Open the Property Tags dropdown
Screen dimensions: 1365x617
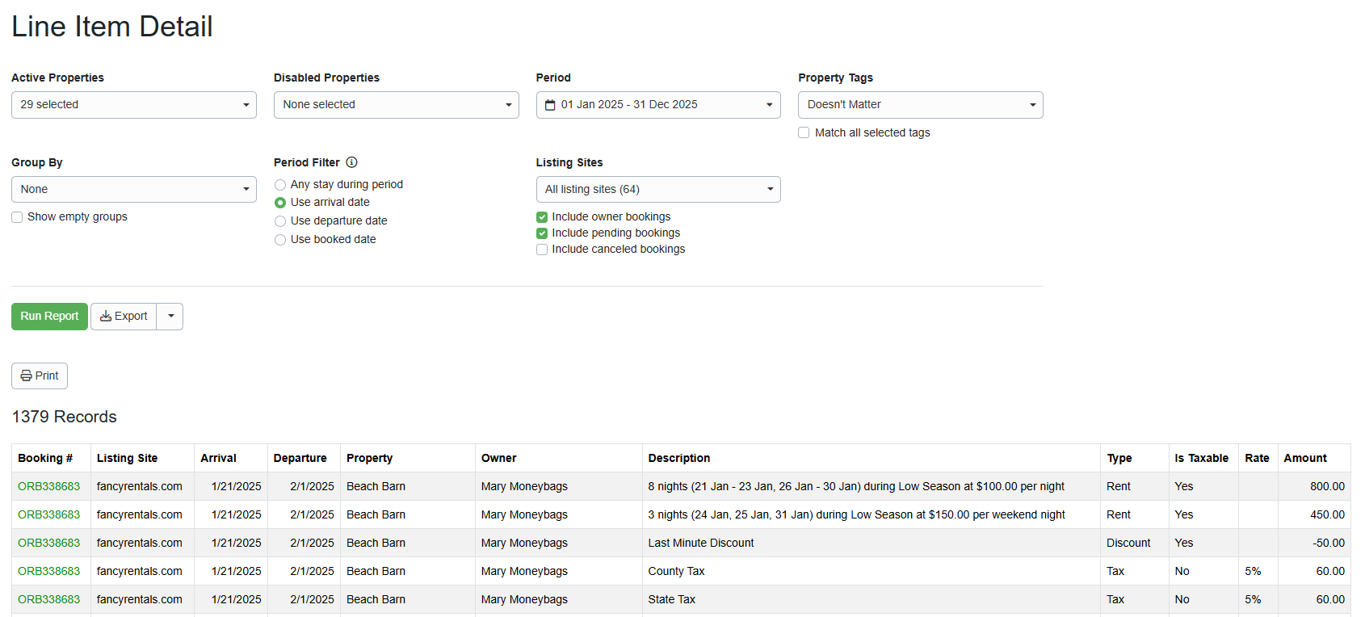tap(921, 105)
